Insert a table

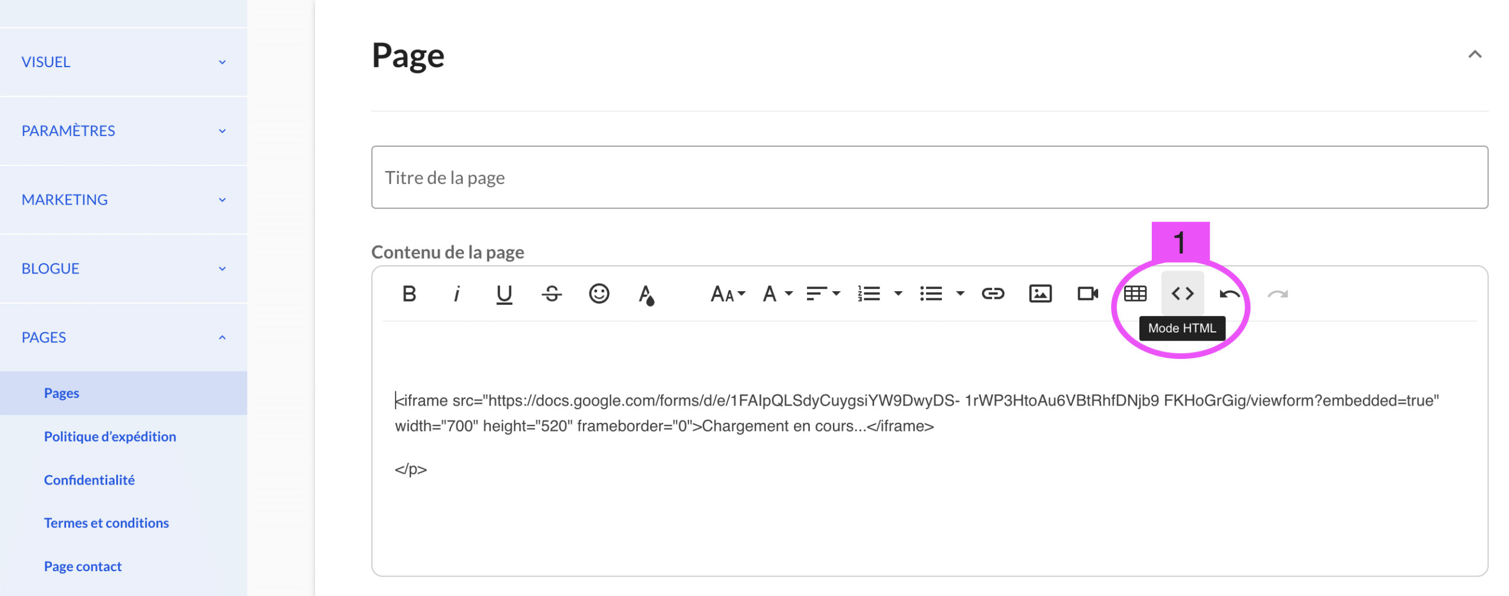(1134, 293)
